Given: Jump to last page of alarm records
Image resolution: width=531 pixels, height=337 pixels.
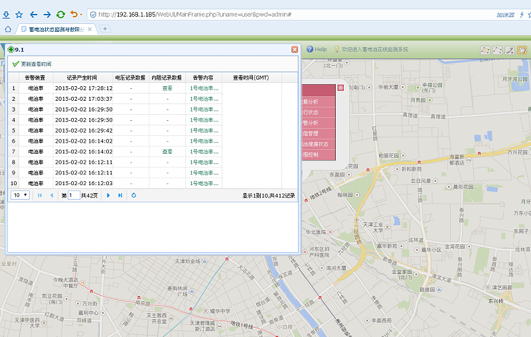Looking at the screenshot, I should pos(120,195).
